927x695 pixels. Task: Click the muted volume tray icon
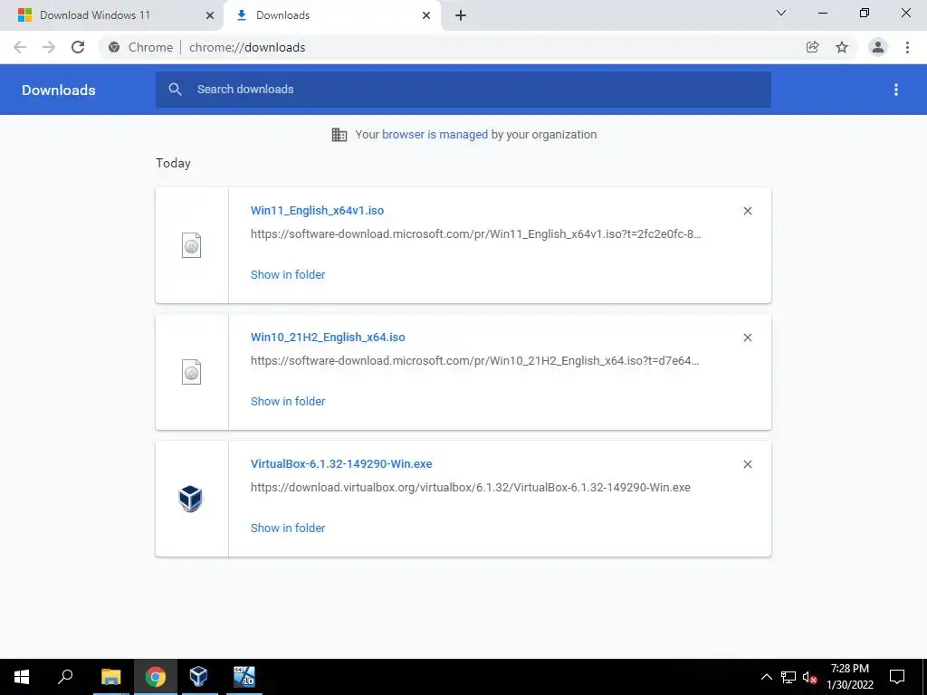(810, 677)
